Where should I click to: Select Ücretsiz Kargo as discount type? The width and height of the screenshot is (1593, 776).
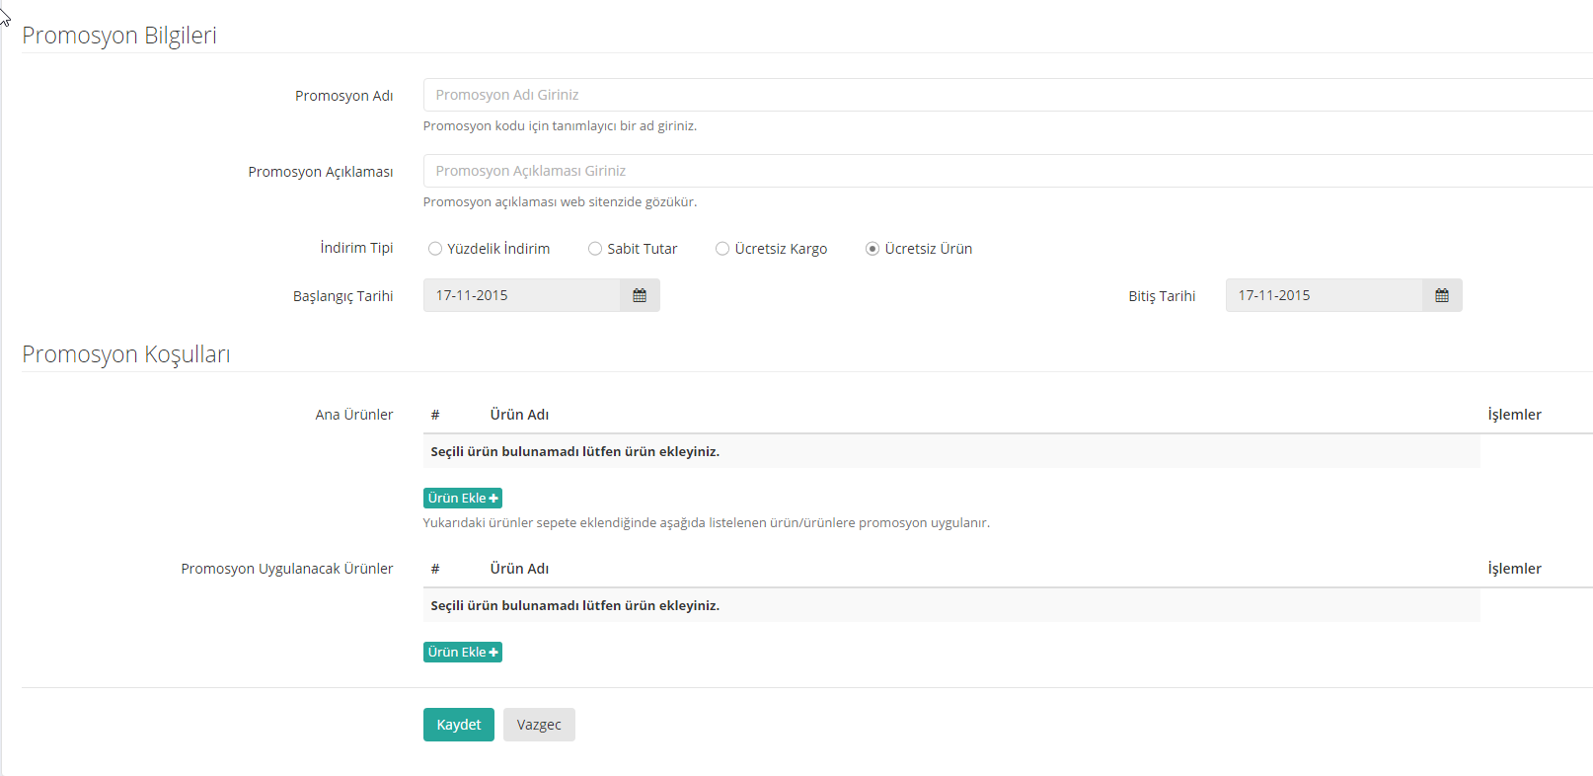pos(722,249)
